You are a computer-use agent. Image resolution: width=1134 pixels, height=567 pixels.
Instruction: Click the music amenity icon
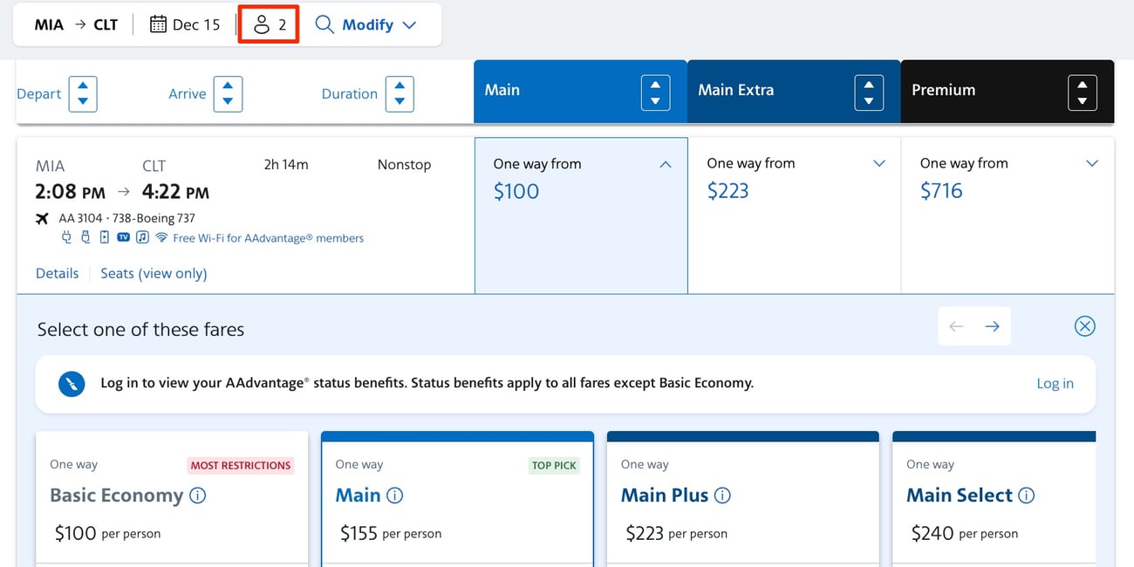(142, 237)
